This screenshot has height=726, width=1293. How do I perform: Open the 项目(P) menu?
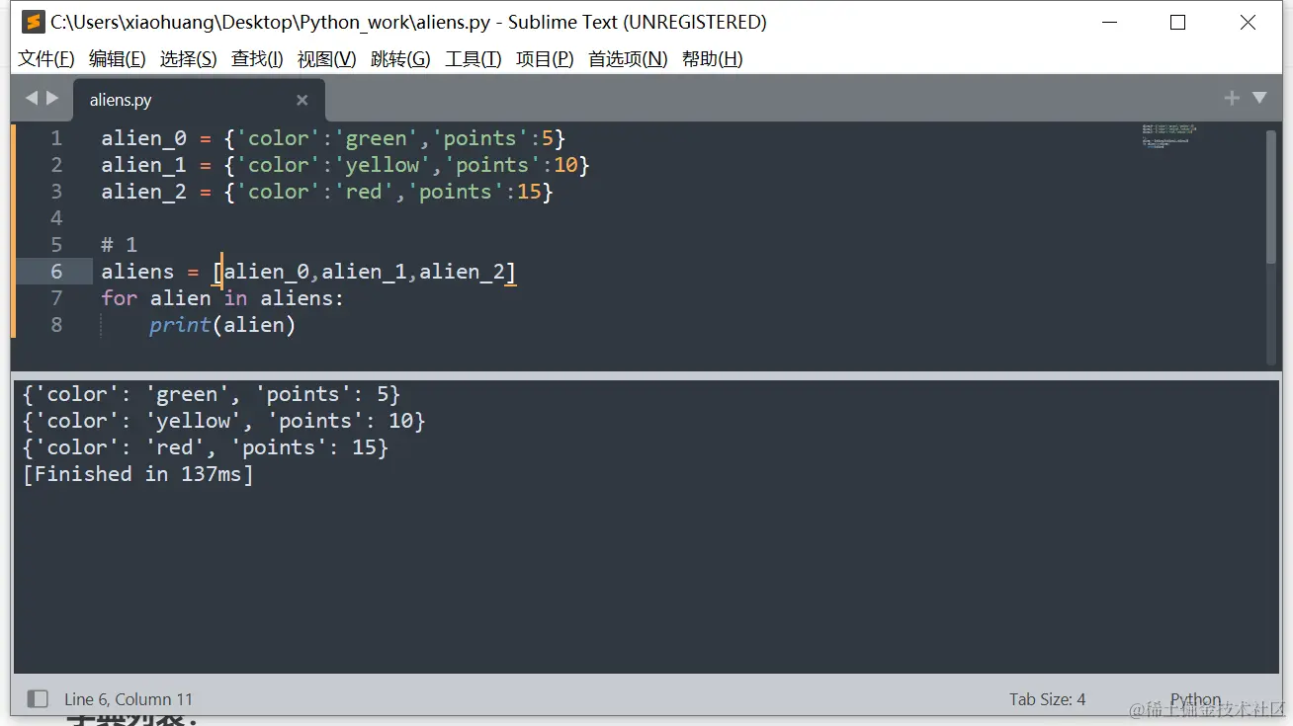pyautogui.click(x=544, y=59)
